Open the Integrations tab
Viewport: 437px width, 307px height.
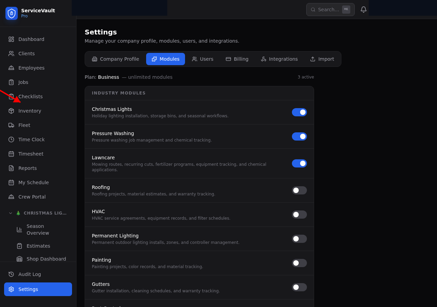click(279, 59)
